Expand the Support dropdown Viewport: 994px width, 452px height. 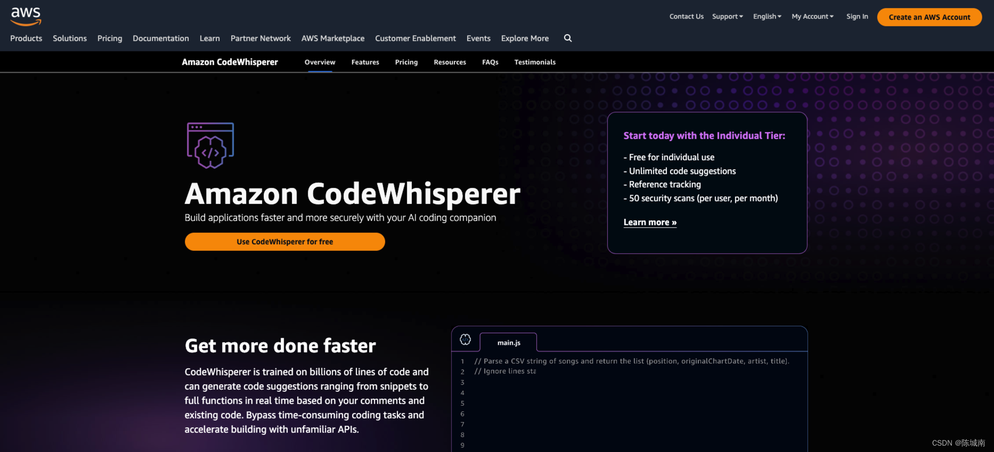727,17
